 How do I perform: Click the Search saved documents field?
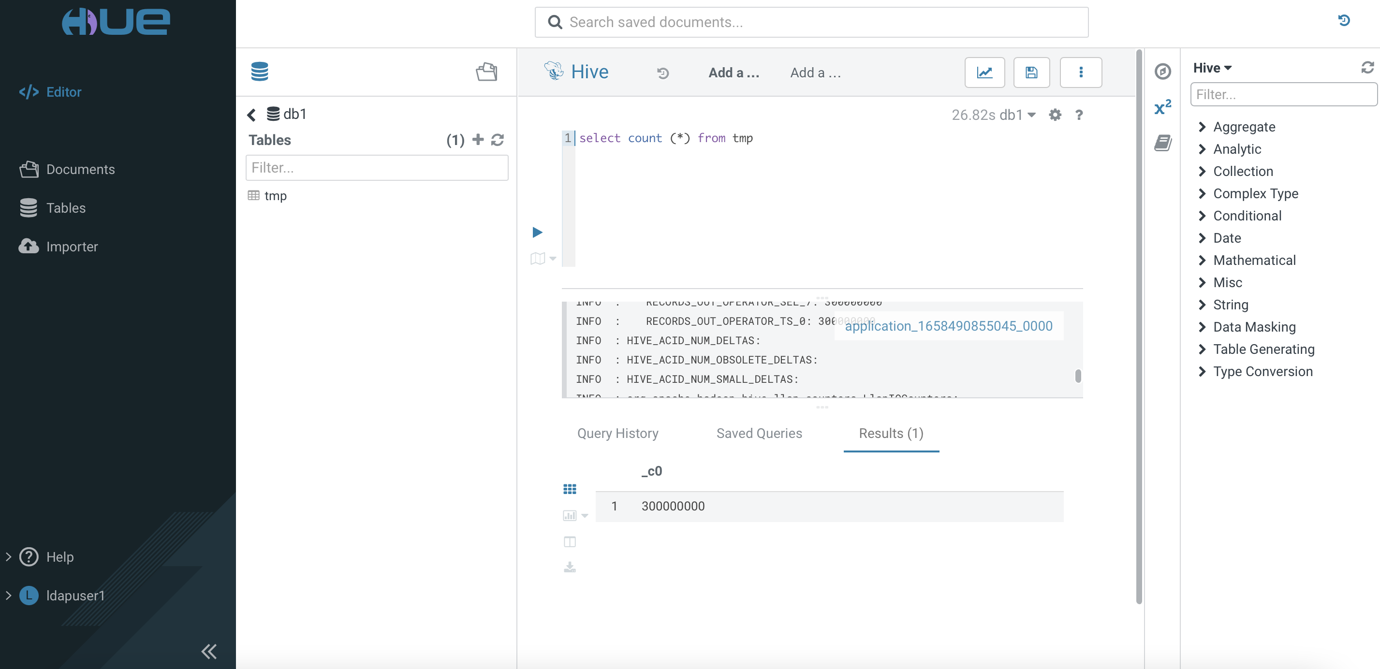click(810, 22)
